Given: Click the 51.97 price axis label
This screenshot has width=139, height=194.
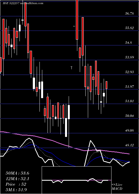Looking at the screenshot, I should pyautogui.click(x=130, y=86).
